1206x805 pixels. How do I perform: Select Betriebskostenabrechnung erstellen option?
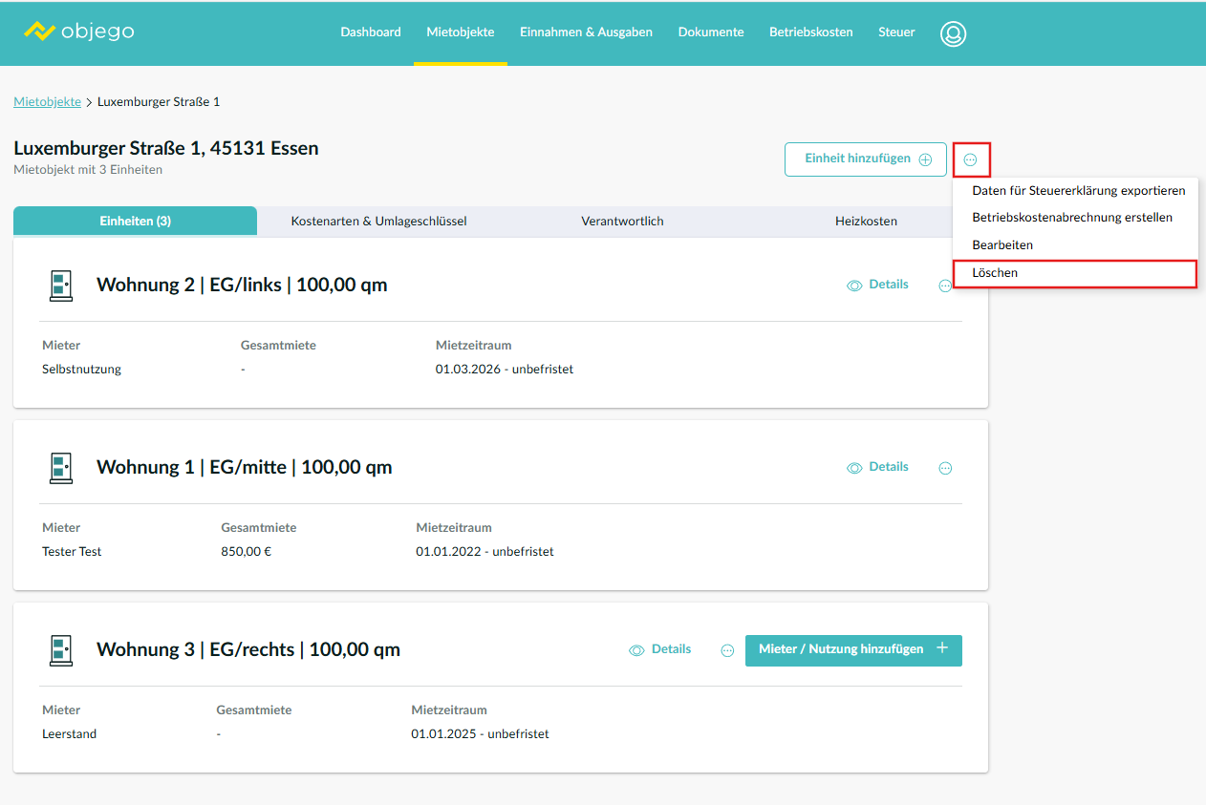pos(1071,218)
